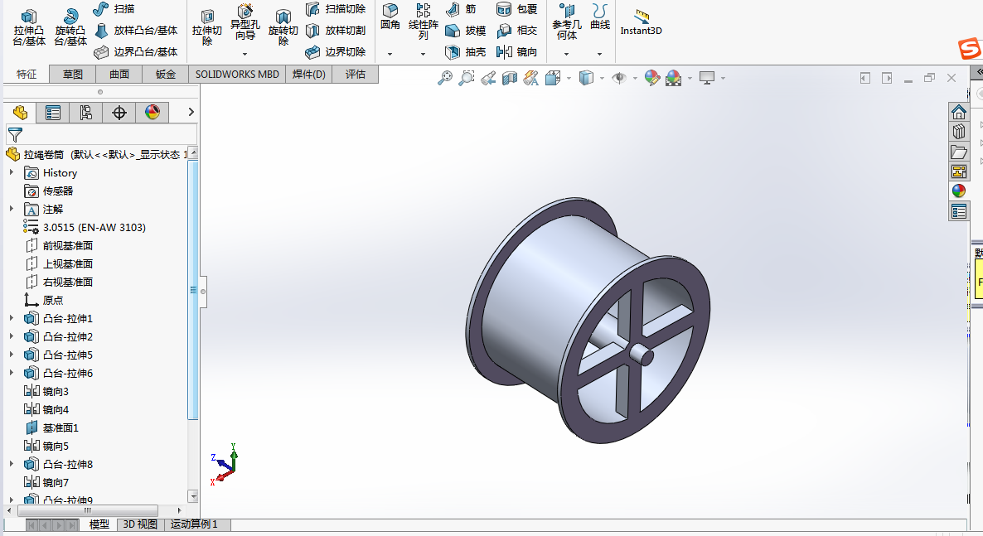Screen dimensions: 983x536
Task: Select the 镜向3 mirror feature
Action: pyautogui.click(x=46, y=391)
